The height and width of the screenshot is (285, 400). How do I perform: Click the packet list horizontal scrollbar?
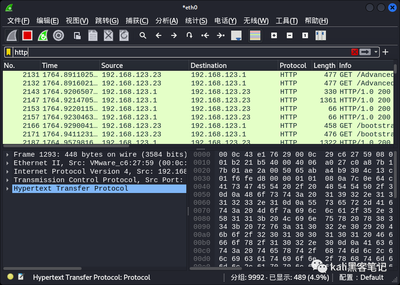(66, 146)
